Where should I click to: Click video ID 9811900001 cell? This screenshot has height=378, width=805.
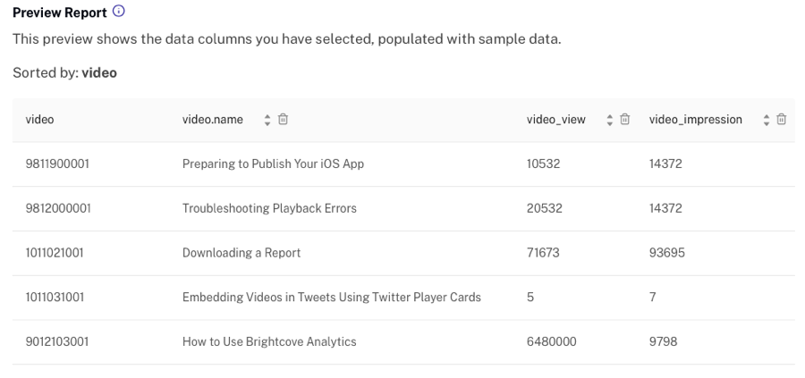[x=57, y=164]
